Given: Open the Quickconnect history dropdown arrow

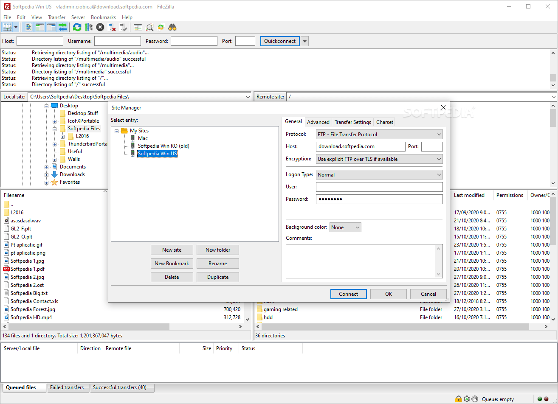Looking at the screenshot, I should pos(305,41).
